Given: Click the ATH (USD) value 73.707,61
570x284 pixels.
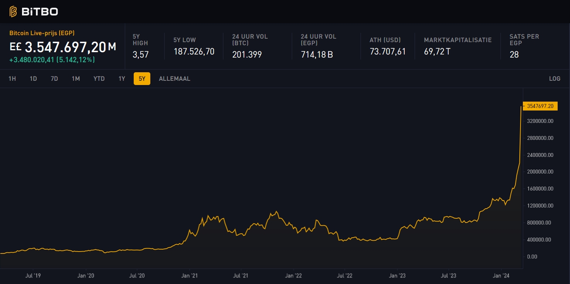Looking at the screenshot, I should [388, 51].
